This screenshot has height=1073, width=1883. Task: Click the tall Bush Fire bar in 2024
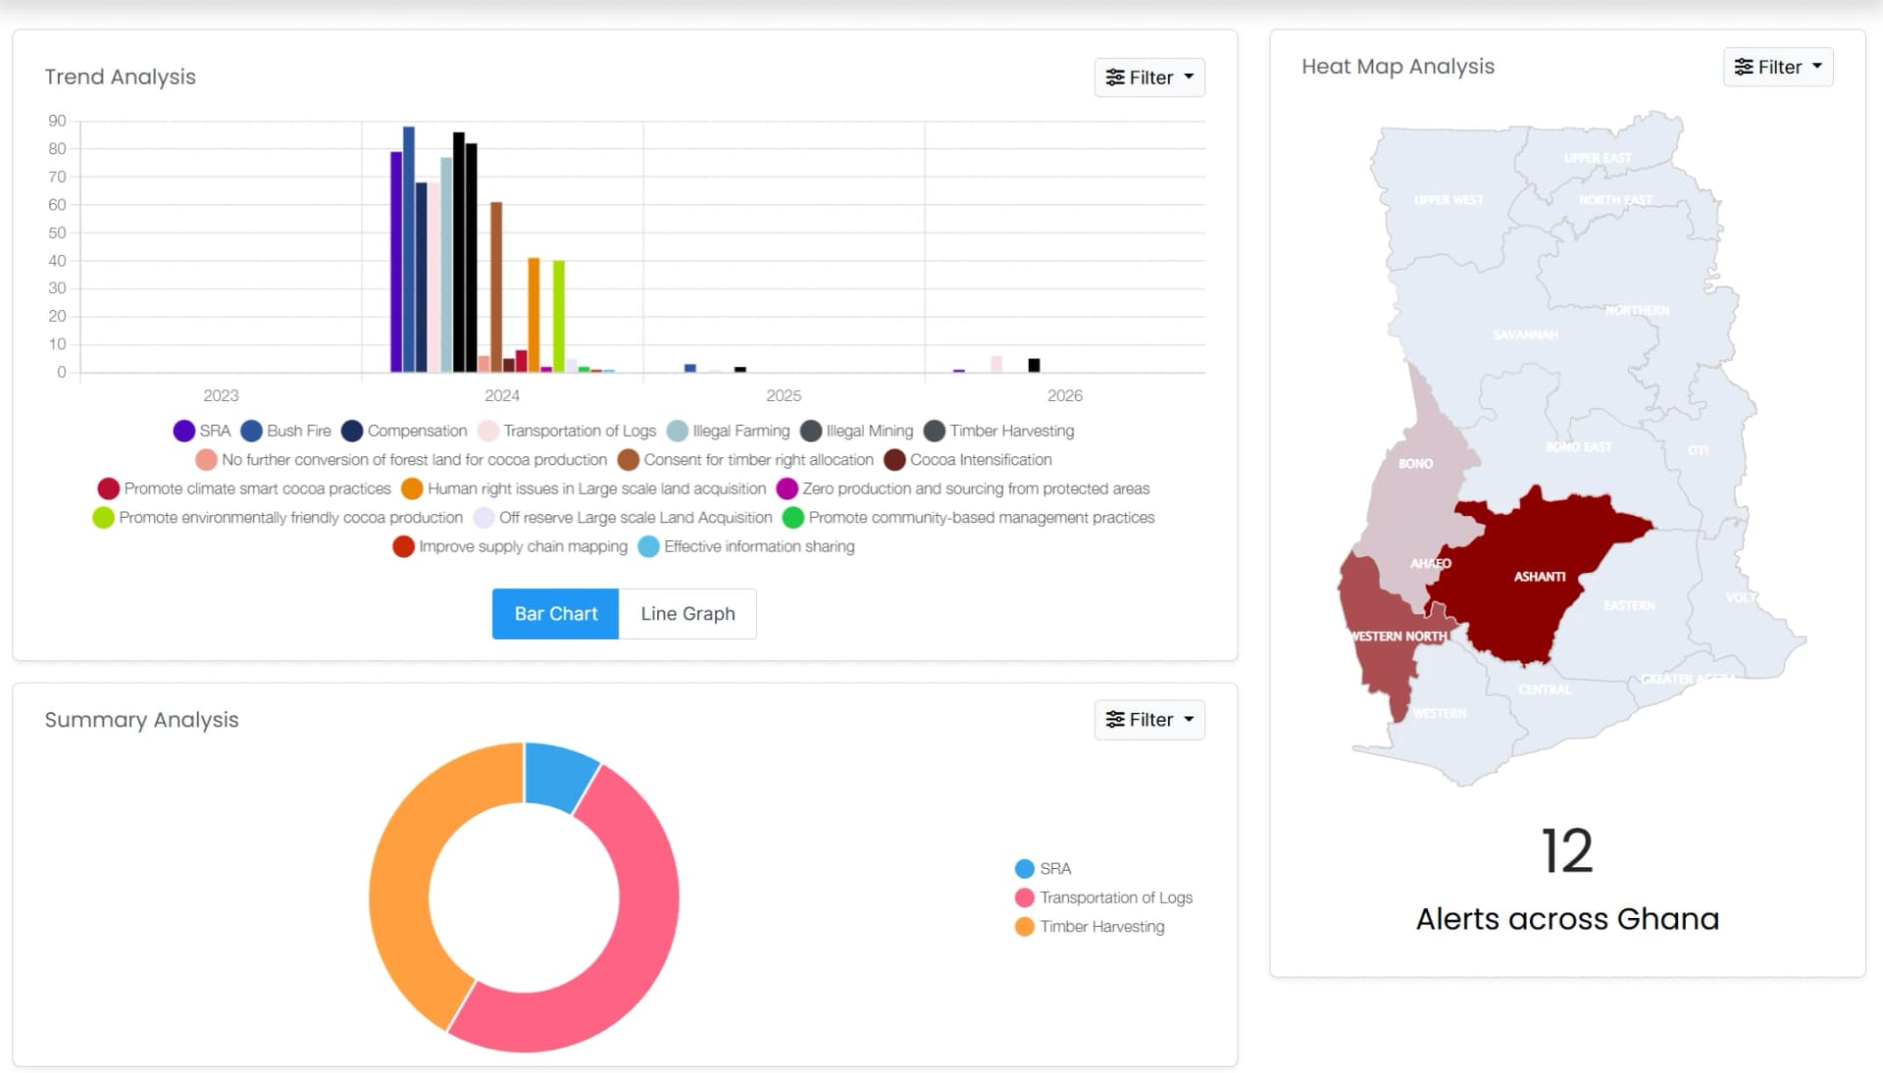pyautogui.click(x=409, y=249)
